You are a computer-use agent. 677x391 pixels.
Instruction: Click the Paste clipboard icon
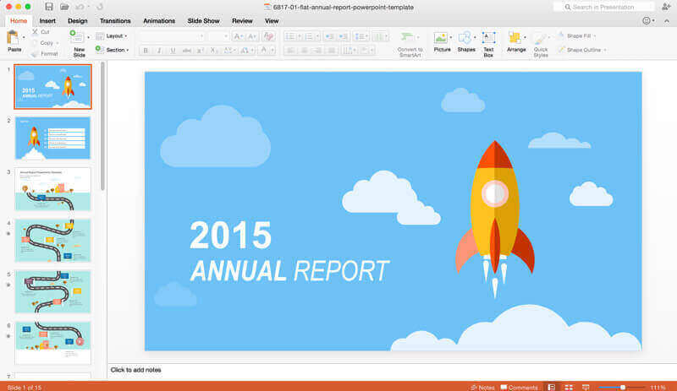pyautogui.click(x=14, y=41)
